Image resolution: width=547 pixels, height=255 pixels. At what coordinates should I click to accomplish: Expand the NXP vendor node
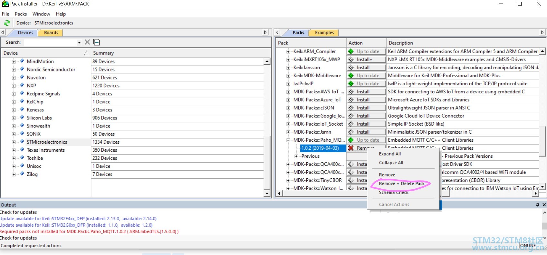[x=14, y=86]
